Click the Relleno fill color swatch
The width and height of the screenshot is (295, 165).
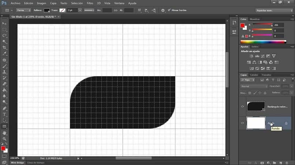[x=46, y=10]
